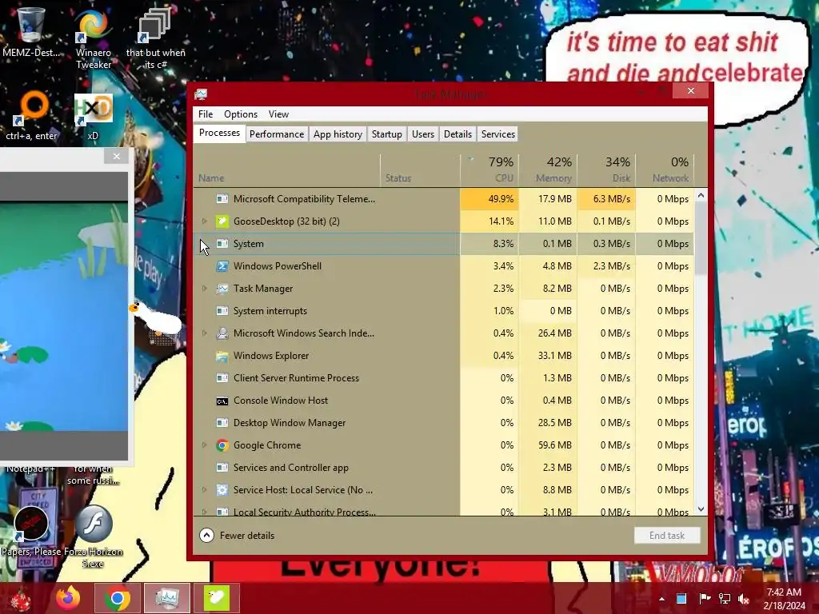This screenshot has width=819, height=614.
Task: Select the Forza Horizon 5.exe desktop icon
Action: coord(94,536)
